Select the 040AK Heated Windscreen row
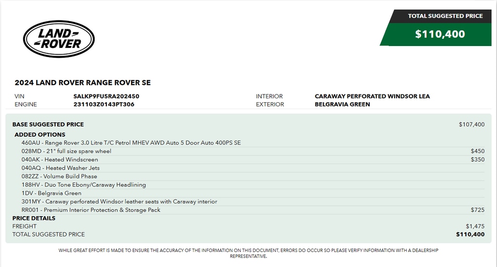Image resolution: width=497 pixels, height=267 pixels. coord(252,159)
